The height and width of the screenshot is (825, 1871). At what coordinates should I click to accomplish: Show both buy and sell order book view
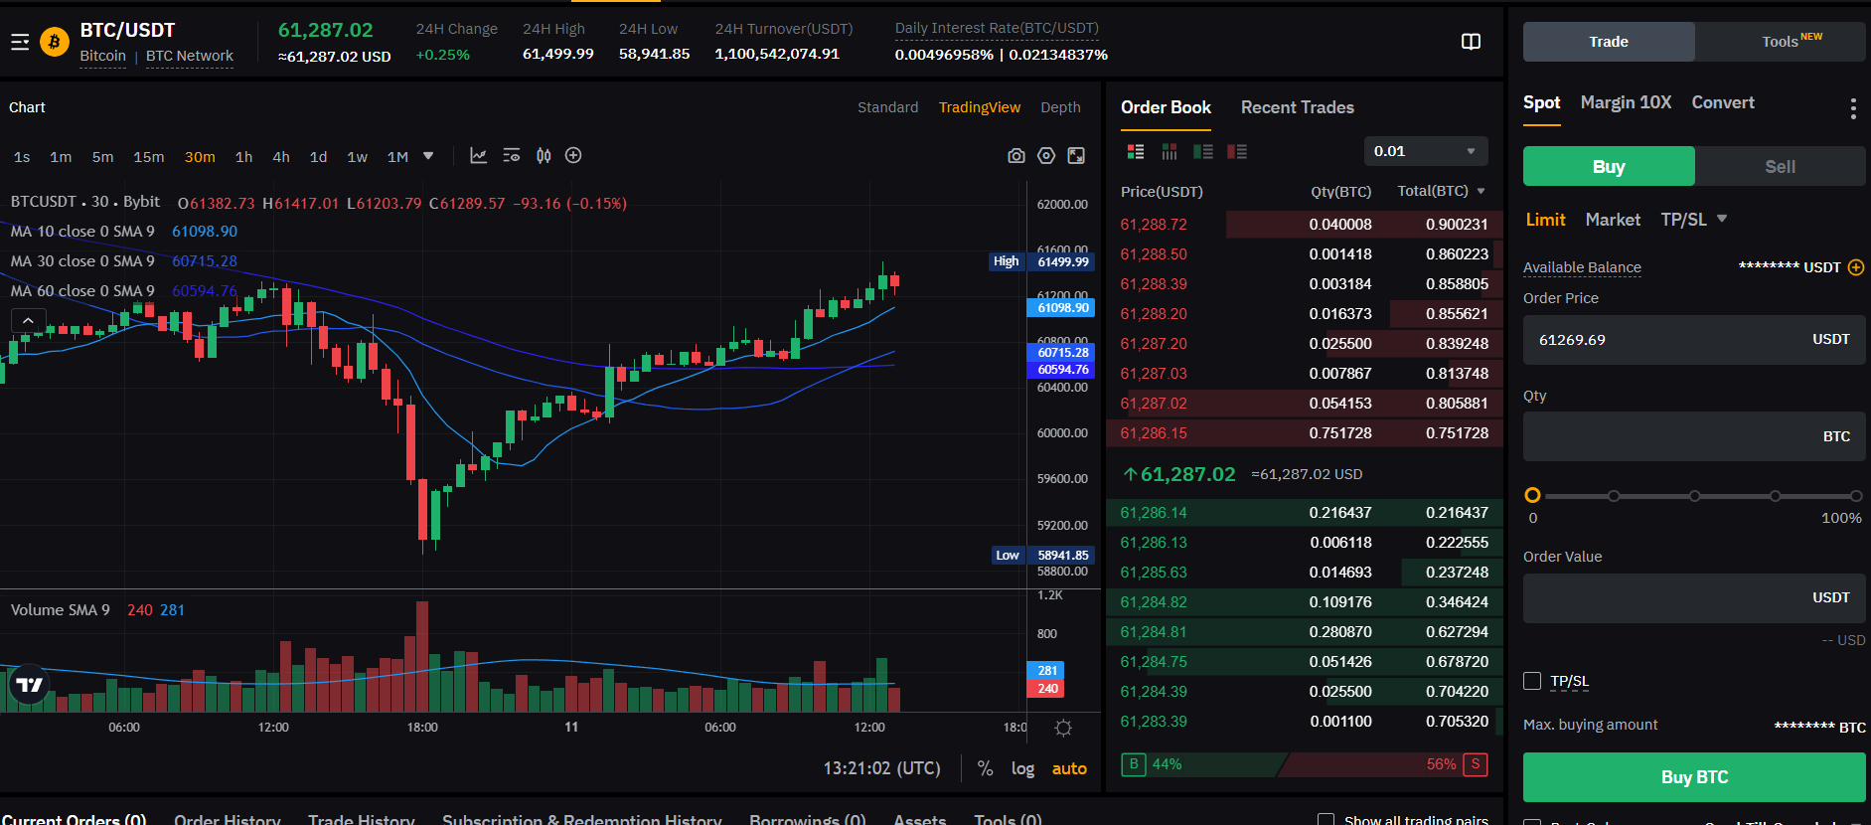point(1136,151)
